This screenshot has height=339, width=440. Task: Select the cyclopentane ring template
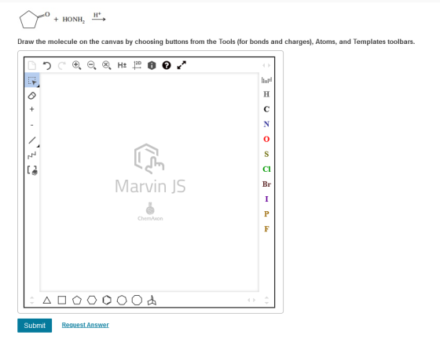77,301
